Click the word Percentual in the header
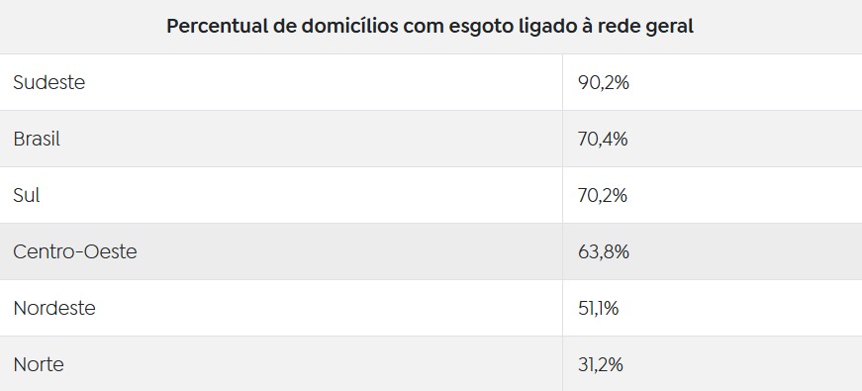The width and height of the screenshot is (862, 391). [x=216, y=27]
